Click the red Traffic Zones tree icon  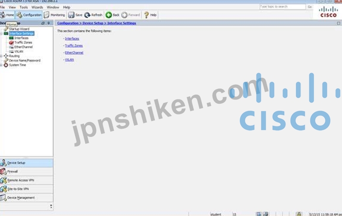pos(11,43)
